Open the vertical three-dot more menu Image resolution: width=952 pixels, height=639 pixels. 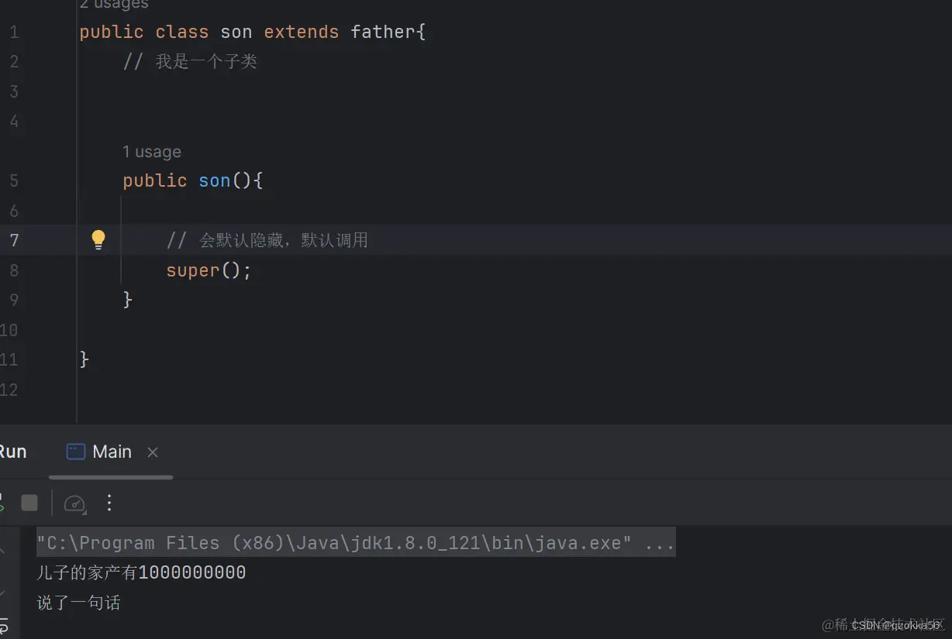pos(109,503)
